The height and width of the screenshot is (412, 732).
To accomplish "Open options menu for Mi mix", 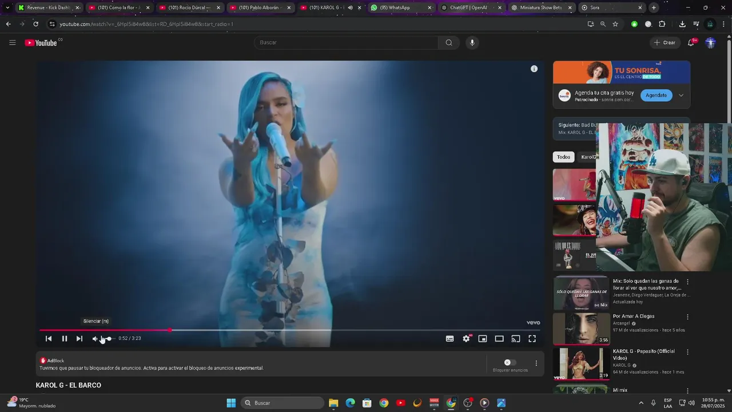I will (687, 390).
